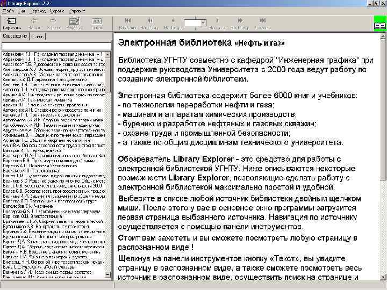This screenshot has height=290, width=387.
Task: Select Ахметов 'Общая и неорганическая химия'
Action: [47, 140]
